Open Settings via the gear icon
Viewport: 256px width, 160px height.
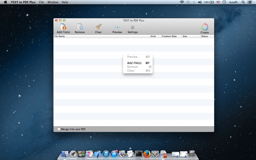click(x=132, y=27)
